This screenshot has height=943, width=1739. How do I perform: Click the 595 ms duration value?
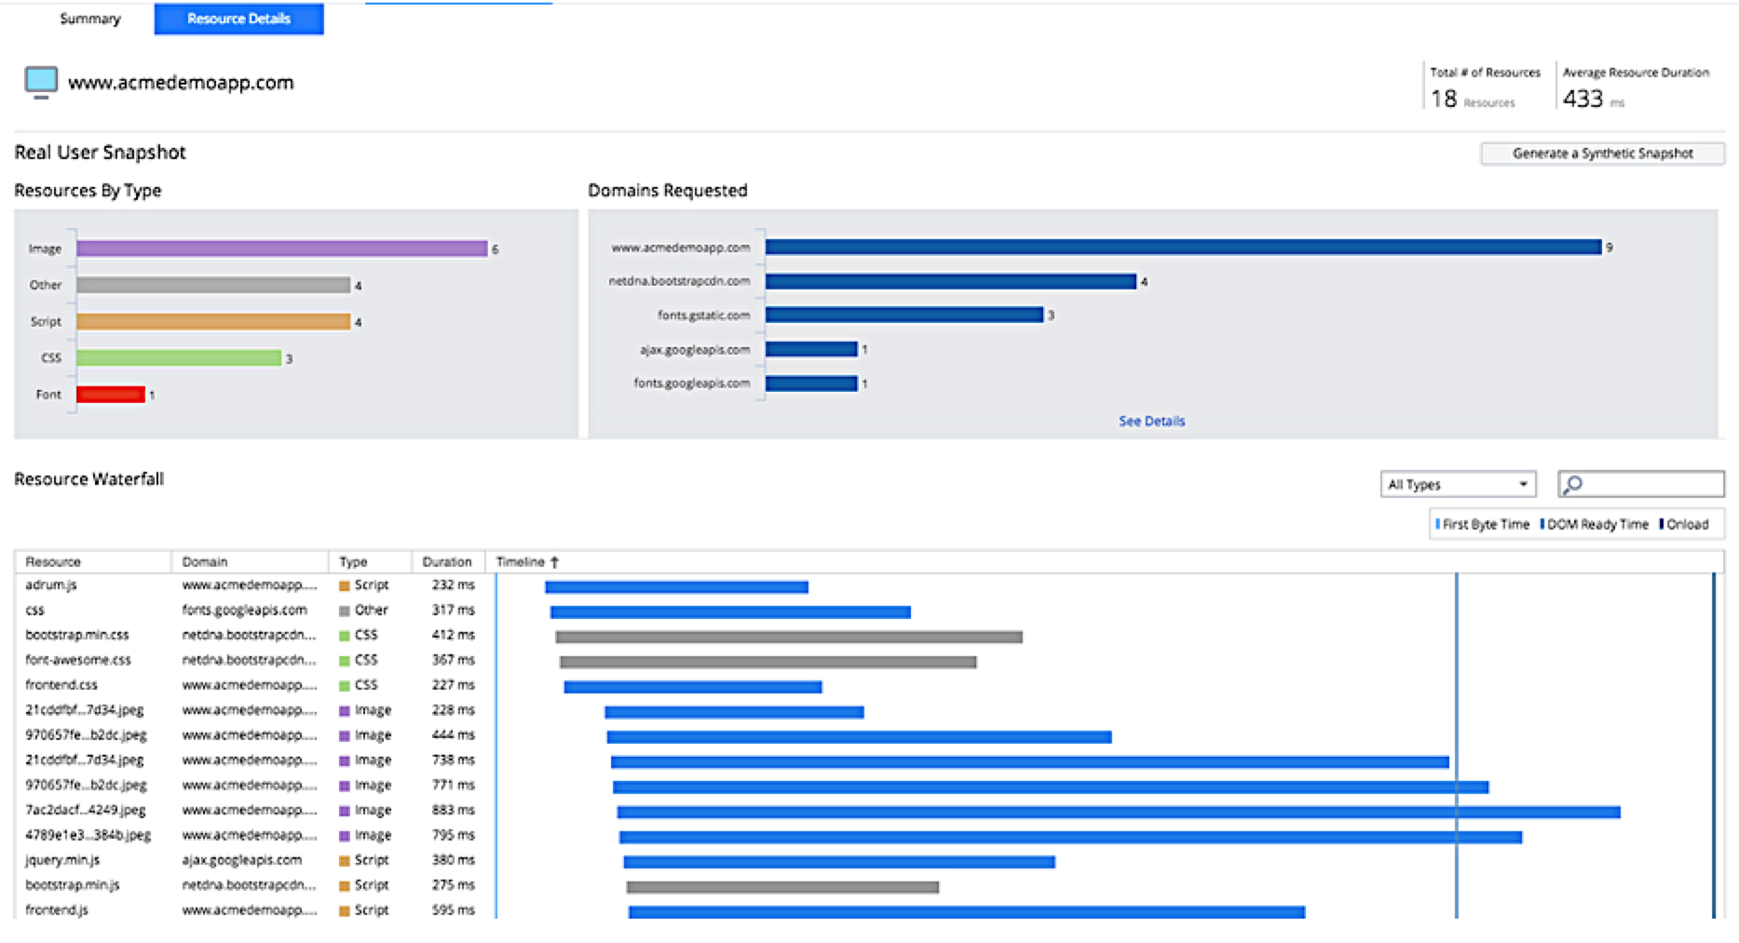(454, 910)
